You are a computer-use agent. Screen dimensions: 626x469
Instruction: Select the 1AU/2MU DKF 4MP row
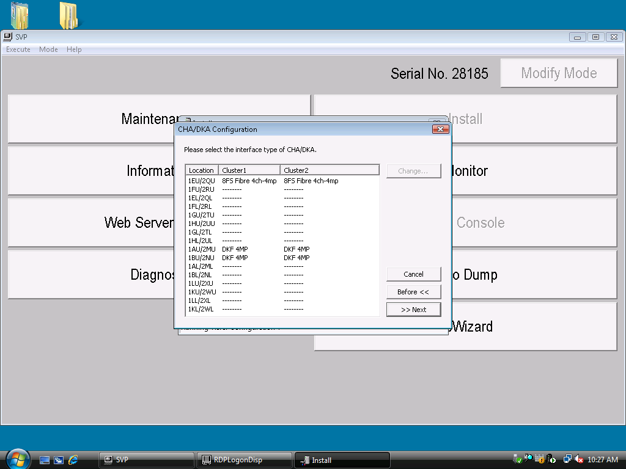(x=202, y=249)
